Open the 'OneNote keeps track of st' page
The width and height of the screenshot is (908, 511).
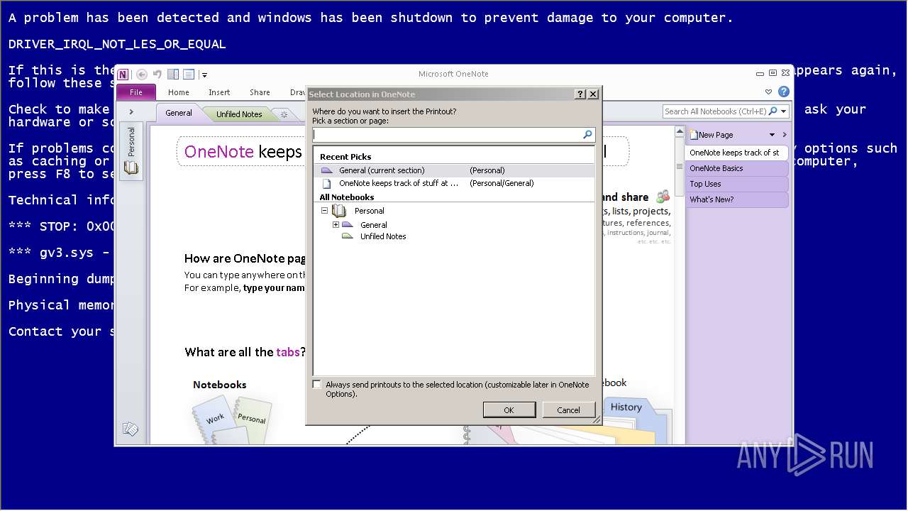(x=736, y=153)
